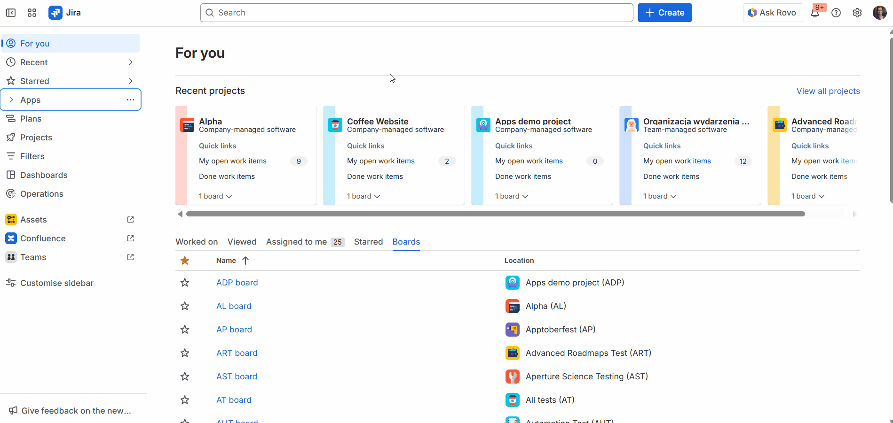Open Dashboards in the sidebar

[71, 175]
